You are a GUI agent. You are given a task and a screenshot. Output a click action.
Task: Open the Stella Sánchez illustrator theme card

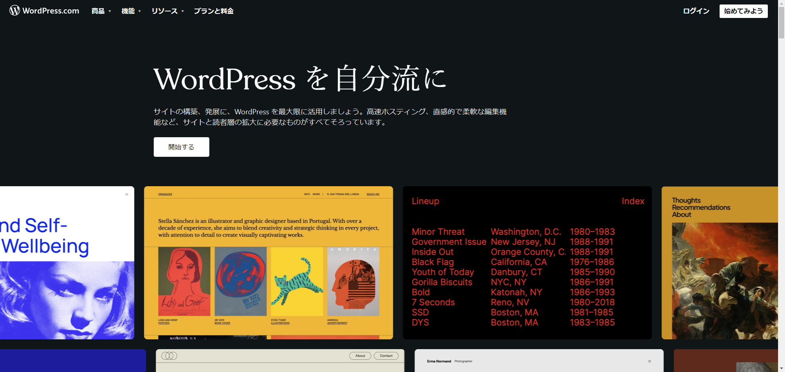click(268, 263)
